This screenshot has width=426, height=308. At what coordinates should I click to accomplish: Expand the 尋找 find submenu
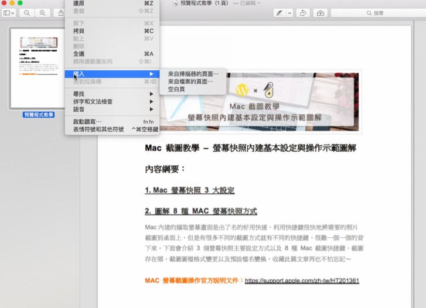112,94
